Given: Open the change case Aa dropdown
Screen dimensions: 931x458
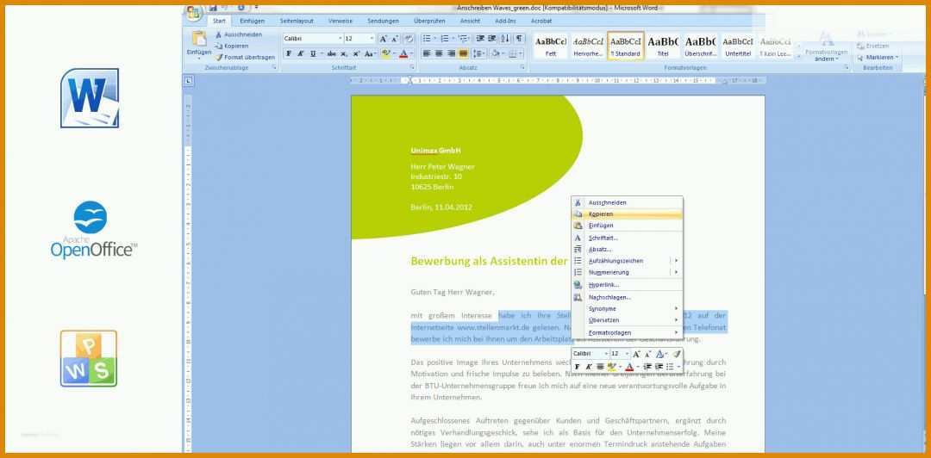Looking at the screenshot, I should click(x=371, y=53).
